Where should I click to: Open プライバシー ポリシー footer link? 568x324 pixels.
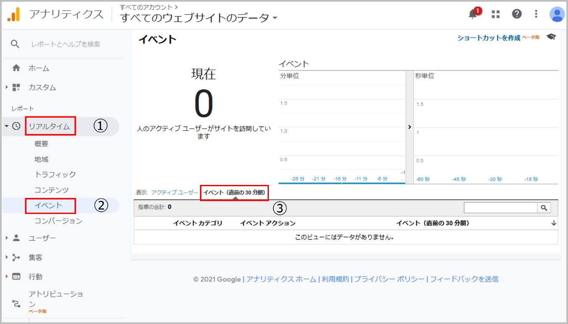click(x=389, y=279)
